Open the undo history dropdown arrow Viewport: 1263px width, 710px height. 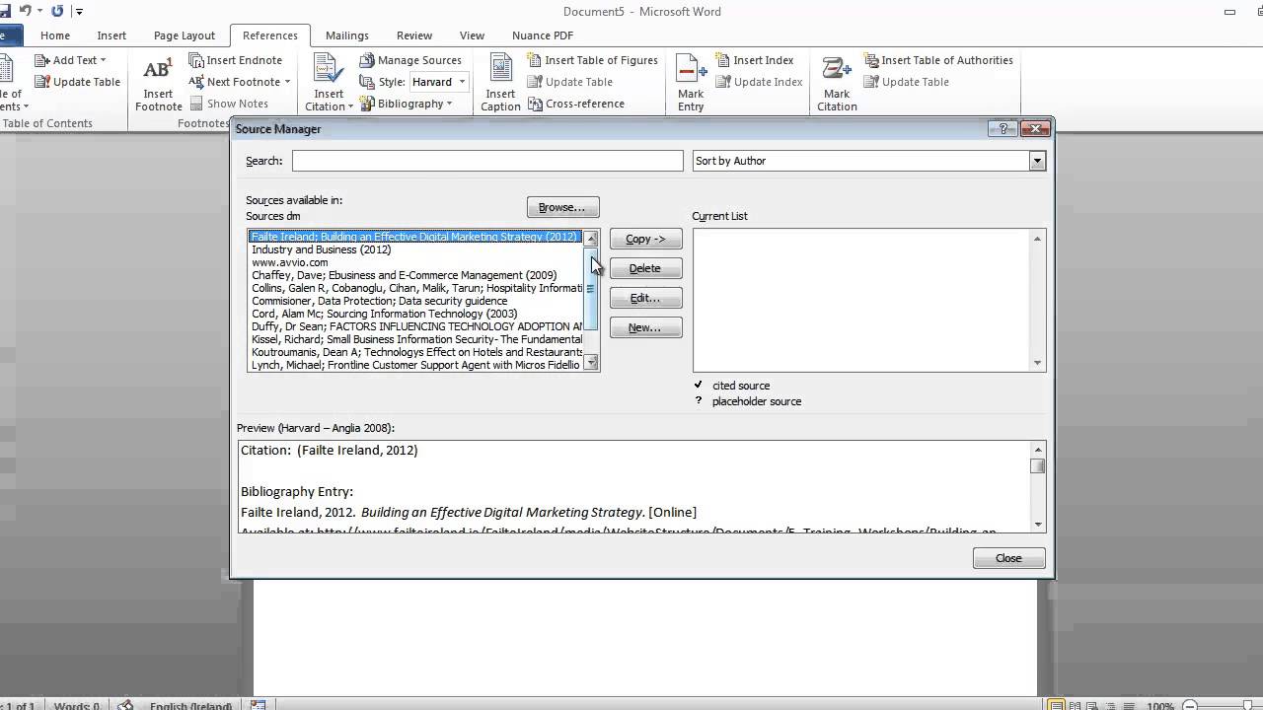[39, 12]
